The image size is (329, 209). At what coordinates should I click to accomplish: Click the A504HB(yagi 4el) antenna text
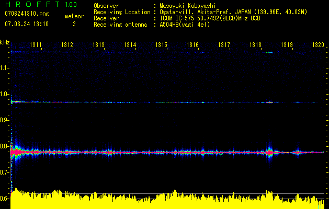point(185,25)
